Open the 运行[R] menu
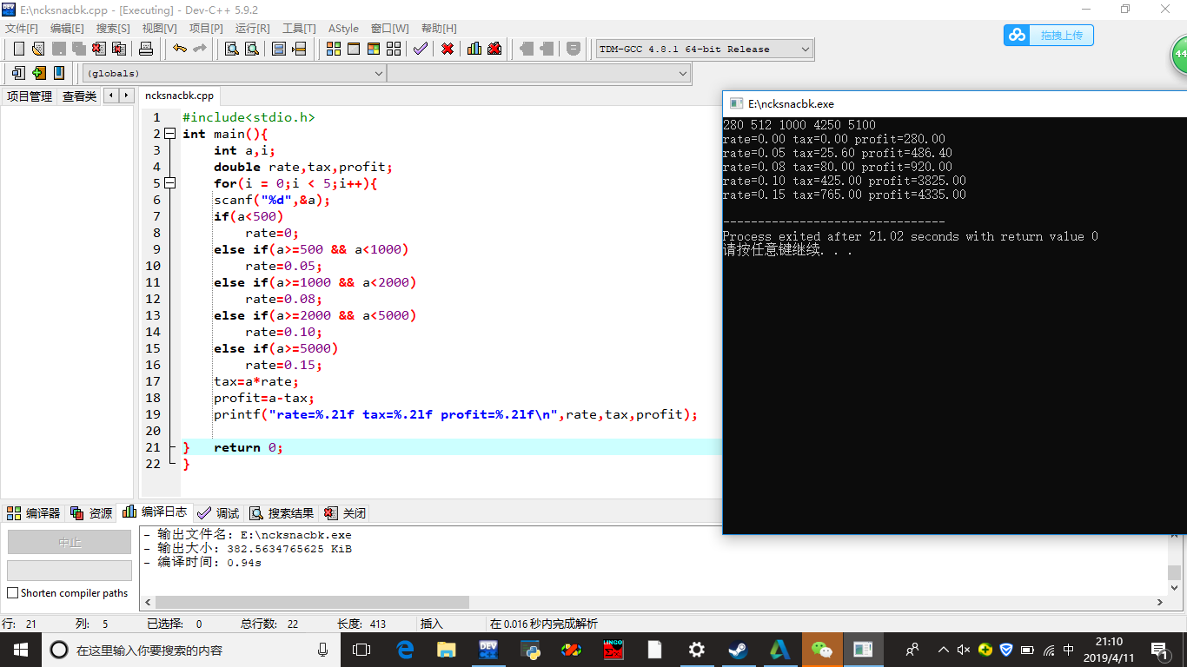The image size is (1187, 667). 252,29
